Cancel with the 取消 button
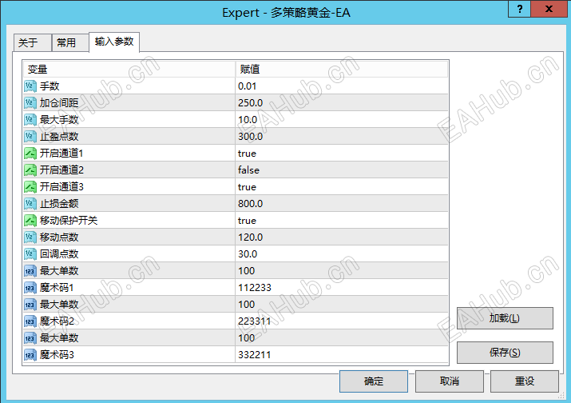 pos(450,381)
